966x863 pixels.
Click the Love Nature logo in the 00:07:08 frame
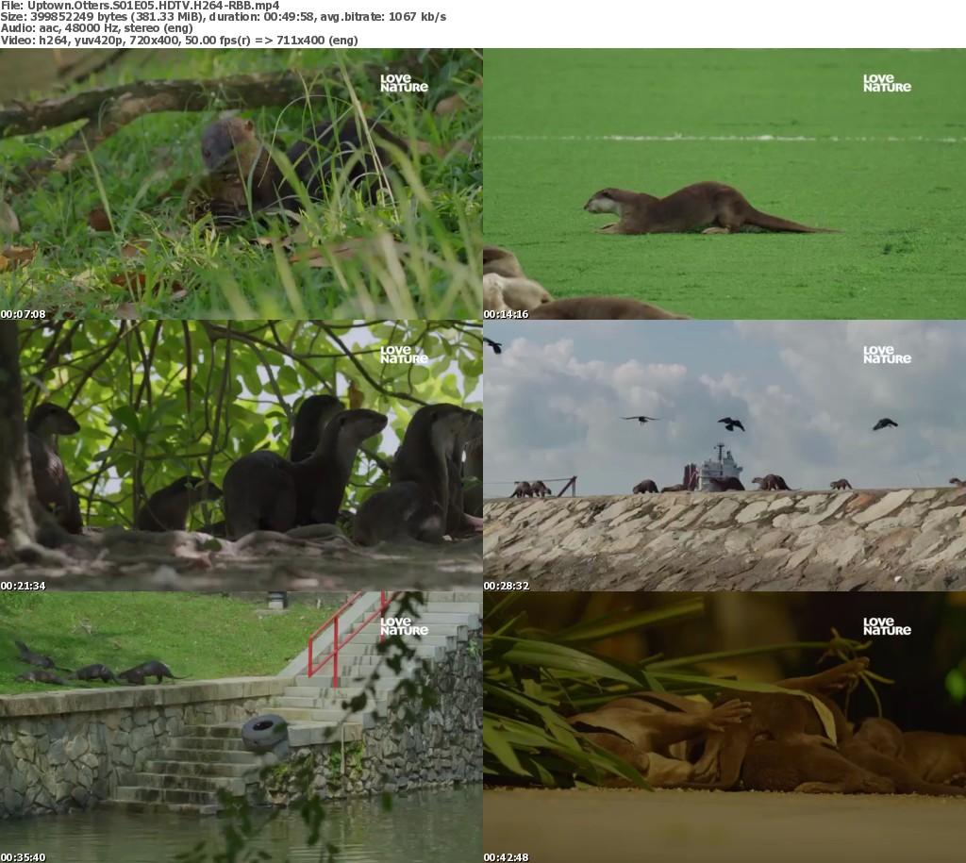point(404,83)
